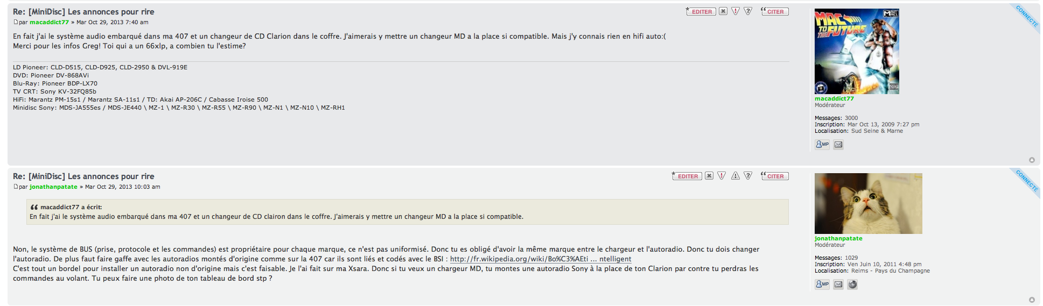Jump to top from jonathanpatate's post arrow

(1032, 300)
